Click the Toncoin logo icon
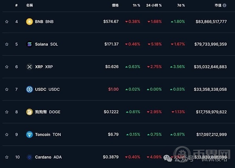Image resolution: width=235 pixels, height=168 pixels. (29, 134)
